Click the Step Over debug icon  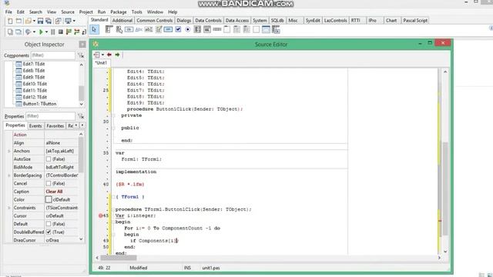[x=77, y=32]
